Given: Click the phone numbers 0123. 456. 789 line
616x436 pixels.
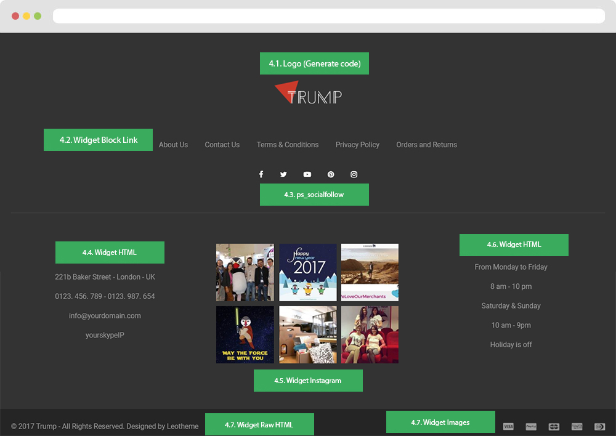Looking at the screenshot, I should click(105, 296).
